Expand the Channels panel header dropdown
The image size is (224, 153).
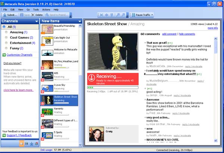37,21
